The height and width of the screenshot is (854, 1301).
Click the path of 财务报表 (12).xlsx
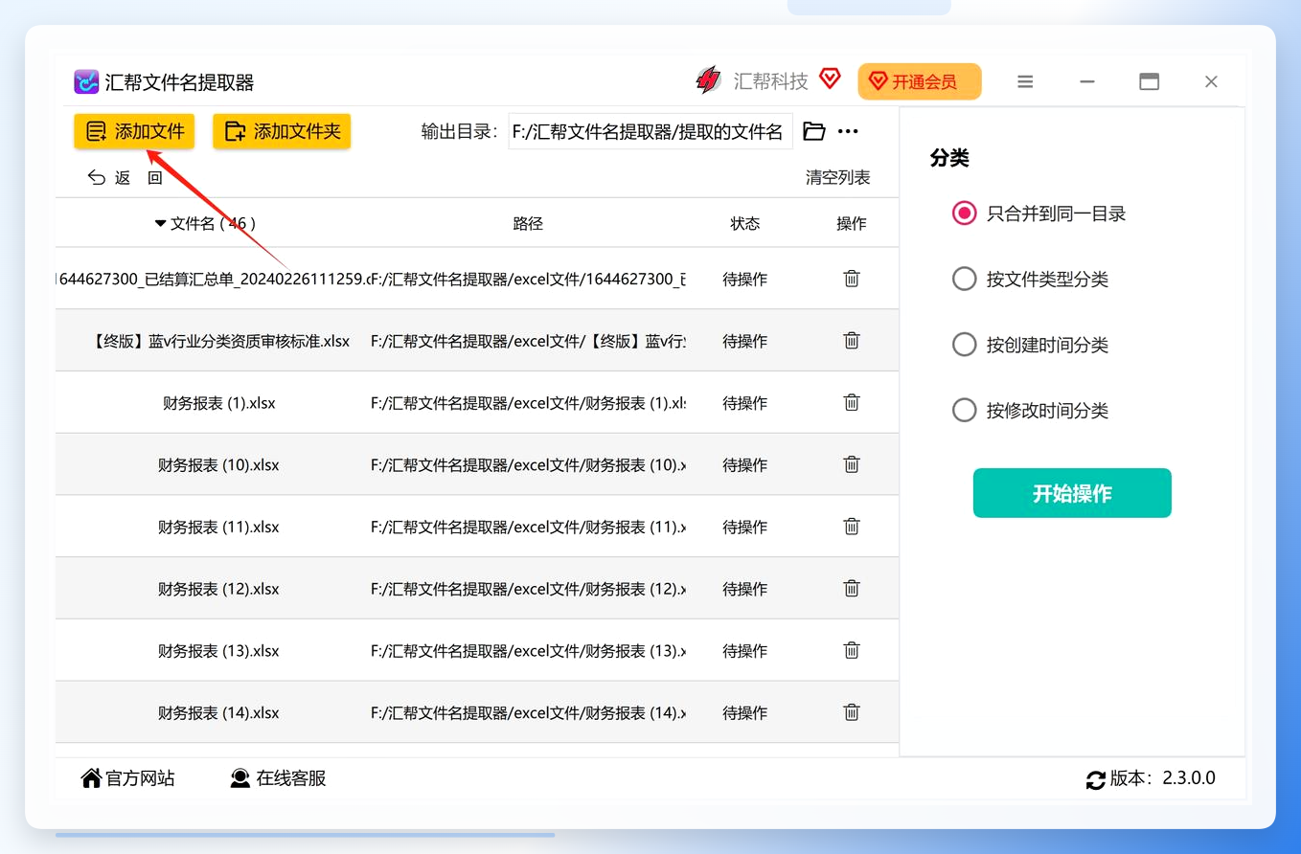click(x=528, y=589)
